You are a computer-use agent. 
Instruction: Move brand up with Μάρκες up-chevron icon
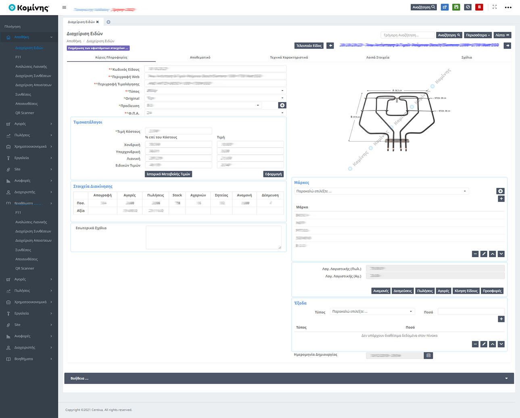point(493,254)
